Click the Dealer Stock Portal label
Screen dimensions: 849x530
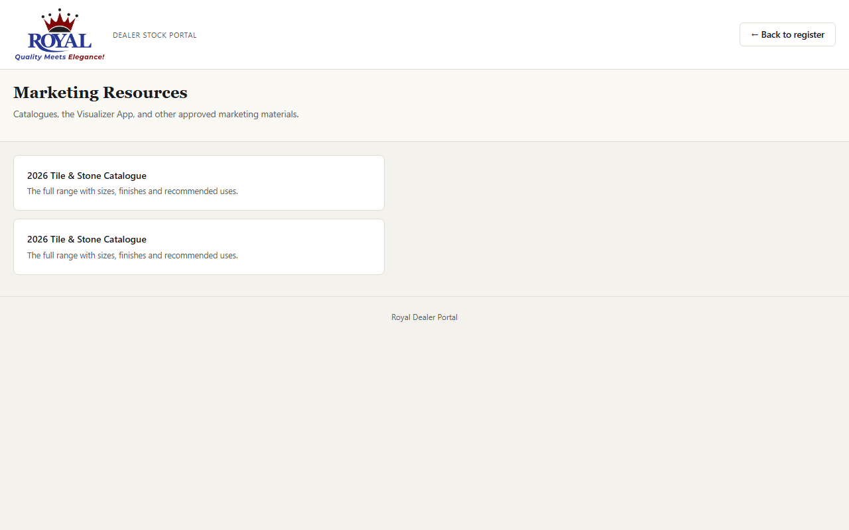tap(155, 35)
